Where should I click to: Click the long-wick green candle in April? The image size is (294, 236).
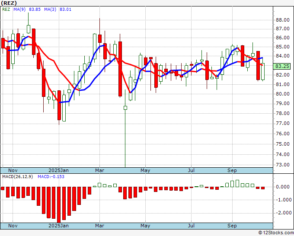tap(125, 108)
